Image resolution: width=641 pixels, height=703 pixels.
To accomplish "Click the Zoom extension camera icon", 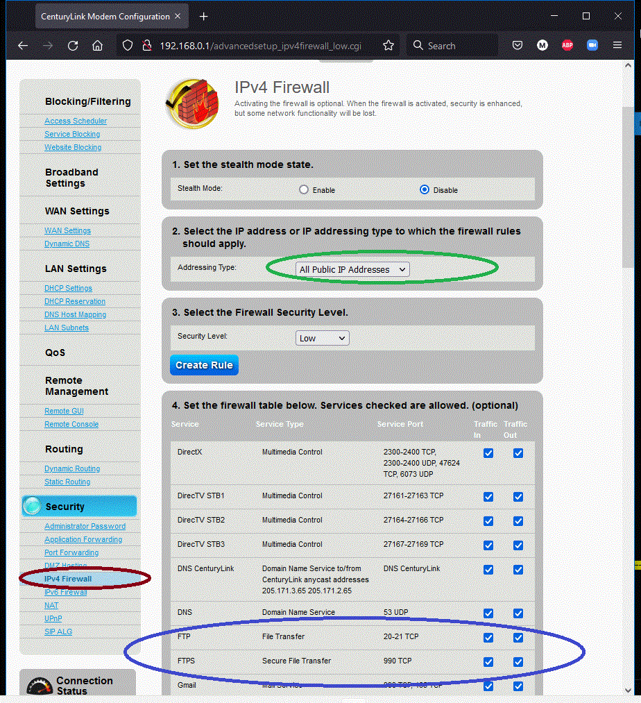I will 592,46.
